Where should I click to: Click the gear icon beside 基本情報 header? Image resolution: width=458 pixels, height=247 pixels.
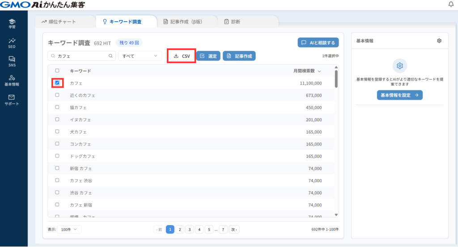(439, 41)
